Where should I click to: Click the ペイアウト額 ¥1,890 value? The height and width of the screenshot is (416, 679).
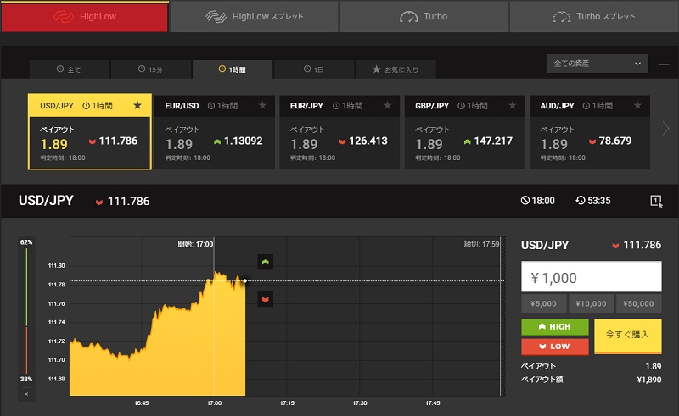(648, 380)
